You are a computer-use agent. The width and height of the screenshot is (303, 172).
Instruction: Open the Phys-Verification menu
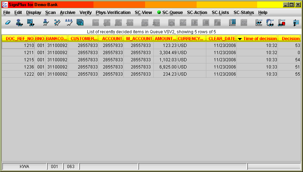[113, 13]
